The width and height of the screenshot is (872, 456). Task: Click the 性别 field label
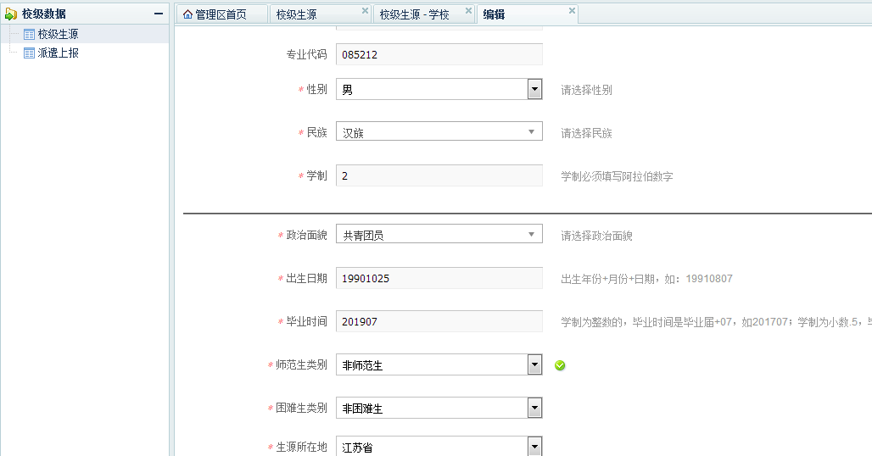coord(316,89)
